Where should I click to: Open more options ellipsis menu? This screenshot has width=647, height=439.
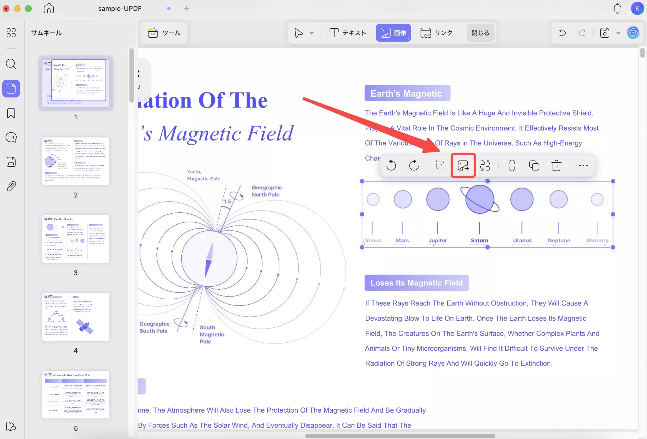point(583,165)
